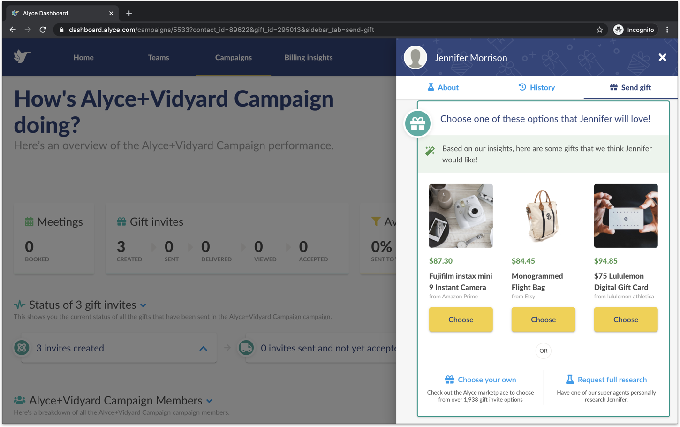Choose the Fujifilm instax mini camera
680x427 pixels.
(461, 320)
